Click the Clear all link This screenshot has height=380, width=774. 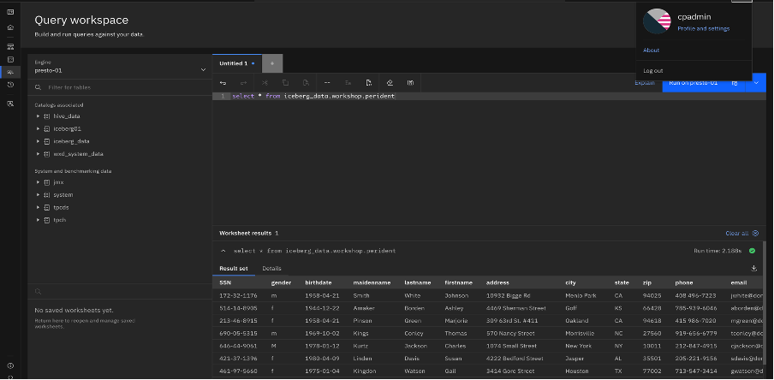736,233
